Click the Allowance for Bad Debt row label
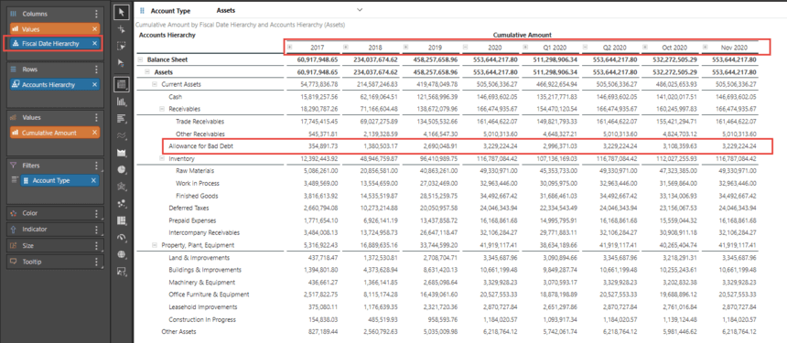The width and height of the screenshot is (787, 343). 200,146
